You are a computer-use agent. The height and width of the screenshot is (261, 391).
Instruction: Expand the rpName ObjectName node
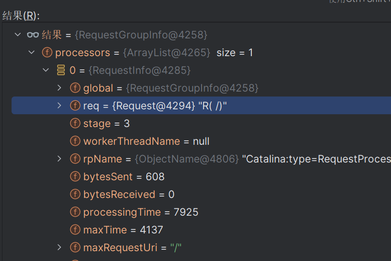(x=60, y=159)
